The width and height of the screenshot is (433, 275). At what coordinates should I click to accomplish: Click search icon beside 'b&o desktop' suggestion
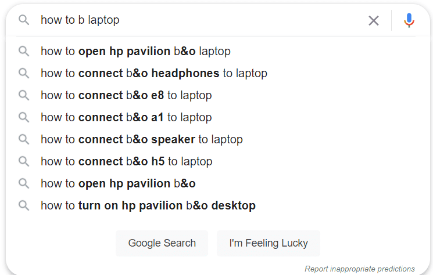pos(24,205)
